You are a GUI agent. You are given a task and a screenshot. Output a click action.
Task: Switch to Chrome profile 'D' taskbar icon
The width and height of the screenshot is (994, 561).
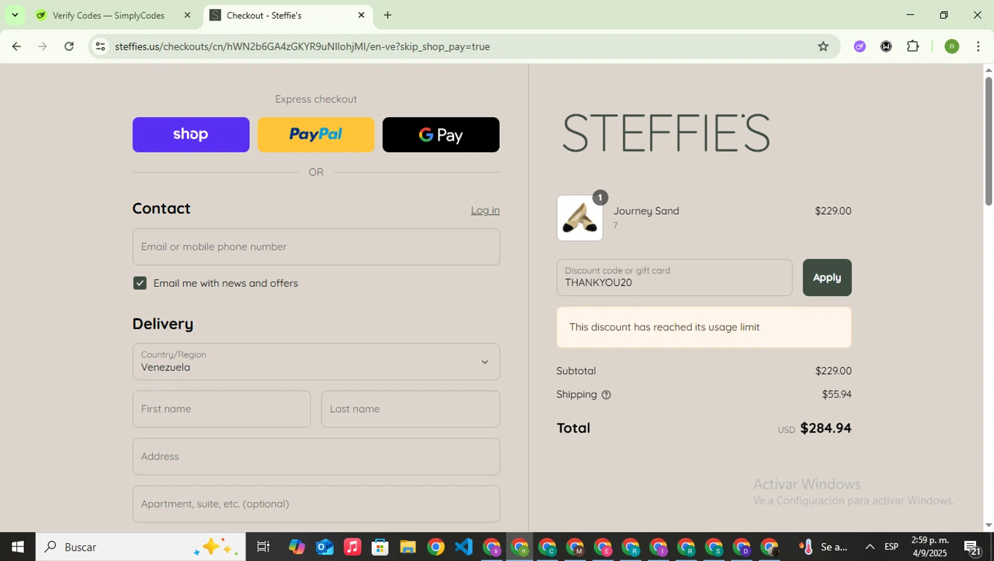[742, 547]
